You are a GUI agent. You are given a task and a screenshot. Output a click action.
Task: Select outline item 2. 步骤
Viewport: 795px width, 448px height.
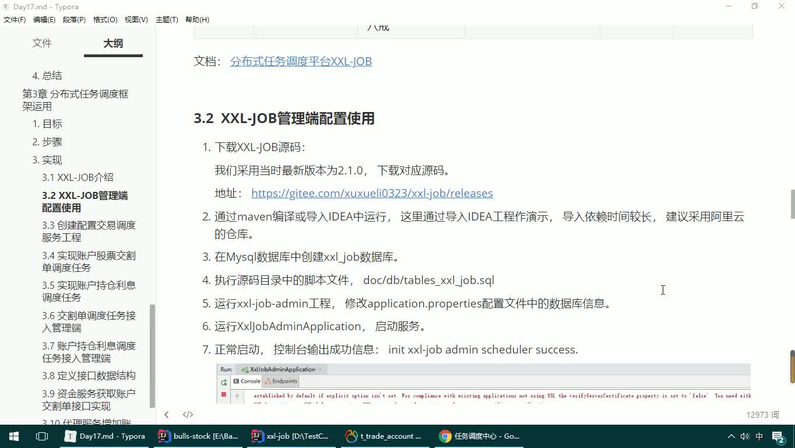pos(47,142)
